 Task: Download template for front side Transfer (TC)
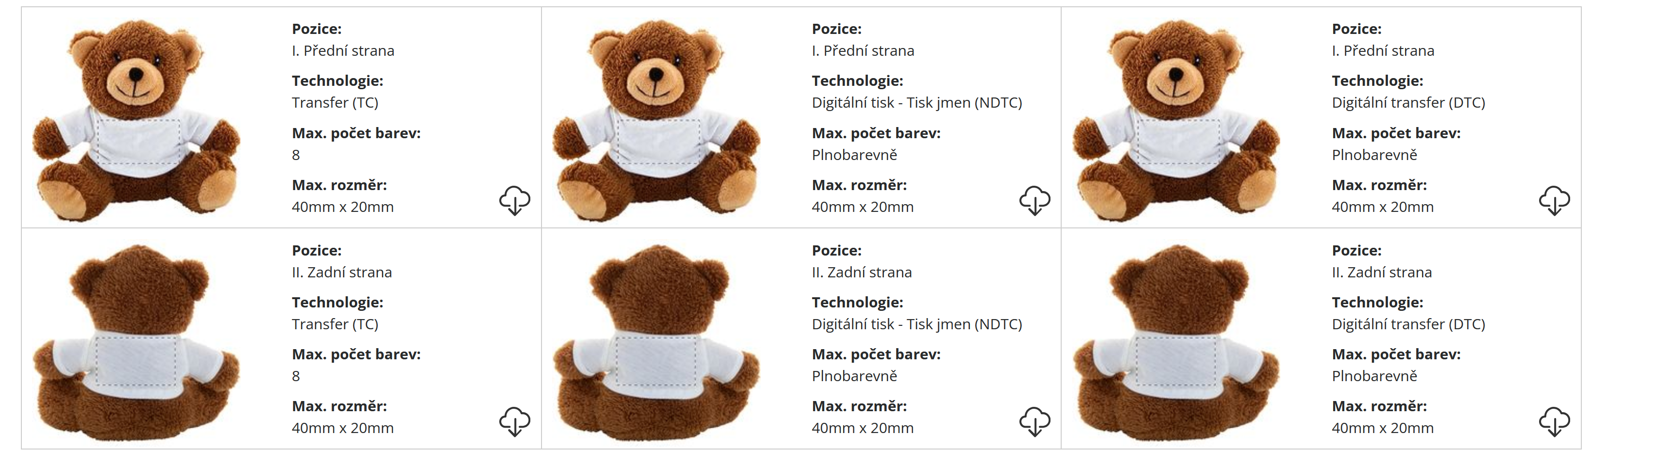click(x=514, y=201)
